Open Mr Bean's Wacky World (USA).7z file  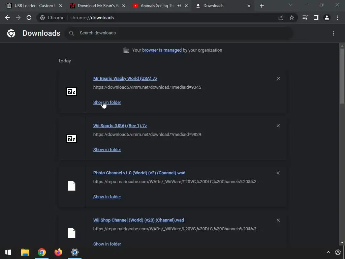[125, 78]
